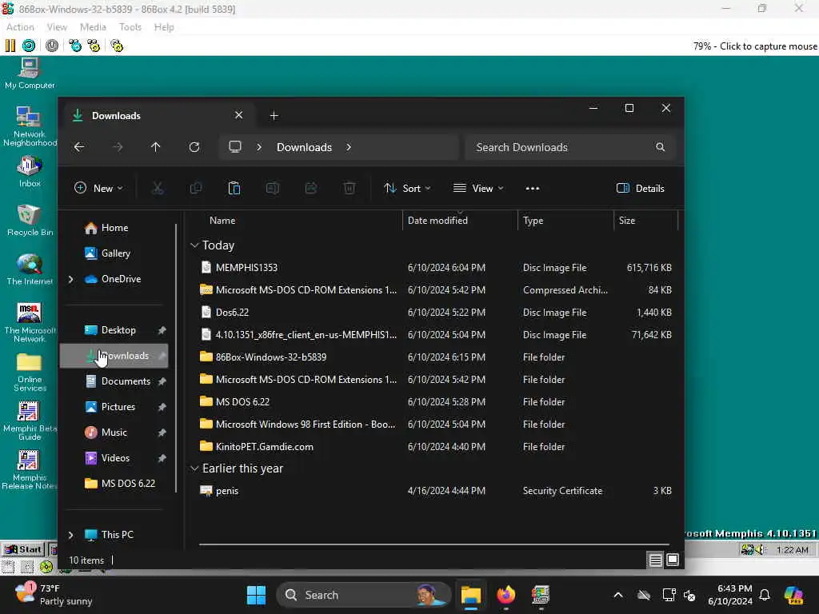Viewport: 819px width, 614px height.
Task: Click the taskbar Search box
Action: [364, 595]
